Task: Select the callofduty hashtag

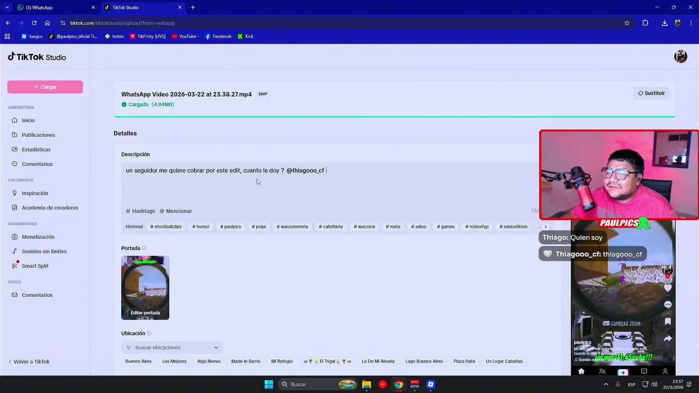Action: (x=331, y=227)
